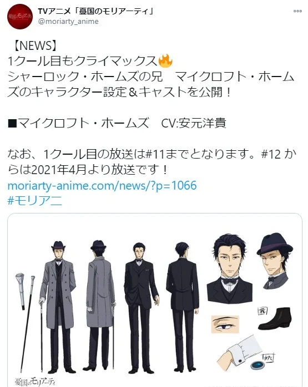
Task: Click the front view figure in black suit
Action: 140,307
